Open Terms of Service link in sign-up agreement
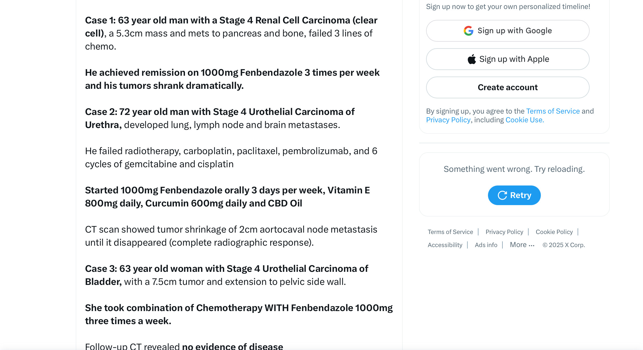This screenshot has width=643, height=350. [553, 111]
